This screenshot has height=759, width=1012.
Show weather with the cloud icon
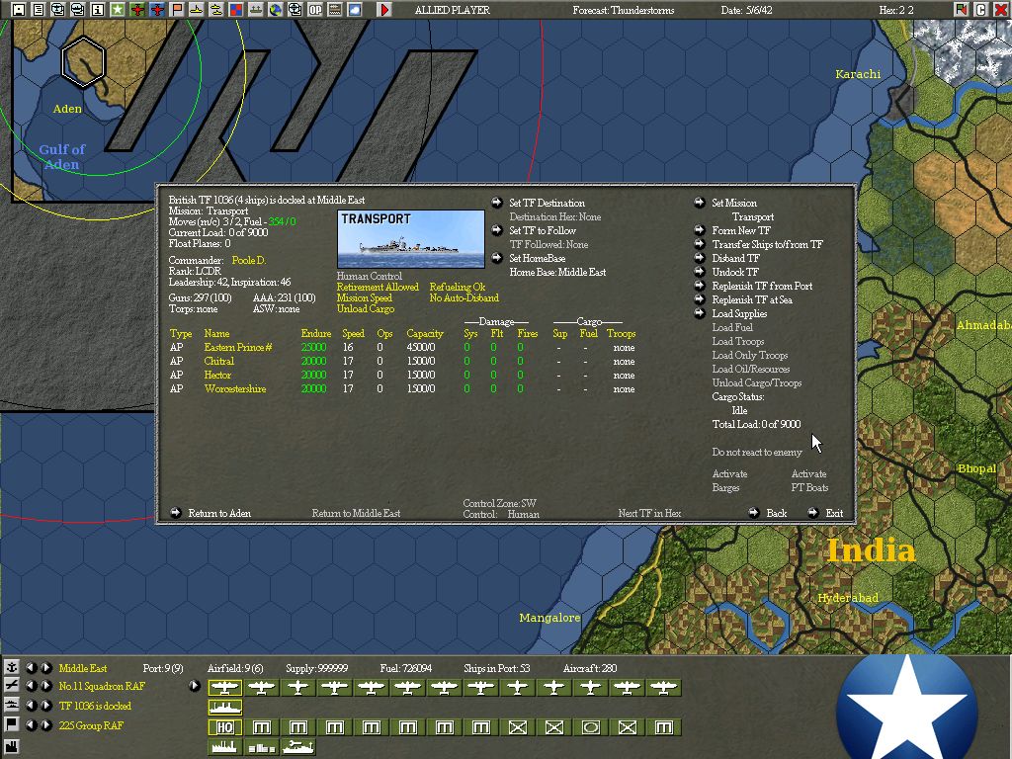[x=354, y=10]
